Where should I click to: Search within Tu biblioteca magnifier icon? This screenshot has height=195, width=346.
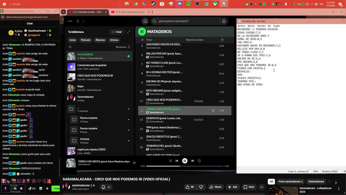70,47
